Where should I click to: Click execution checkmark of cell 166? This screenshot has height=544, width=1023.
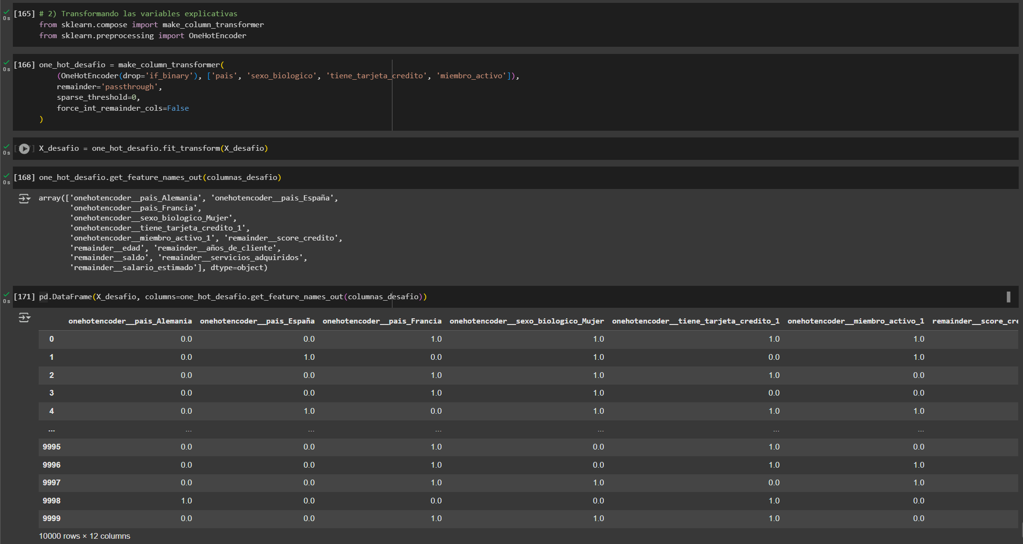(6, 63)
